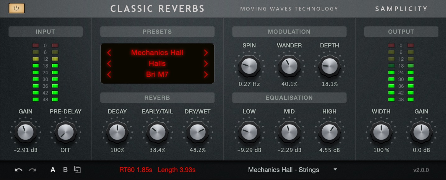
Task: Click the MOVING WAVES TECHNOLOGY text
Action: [289, 9]
